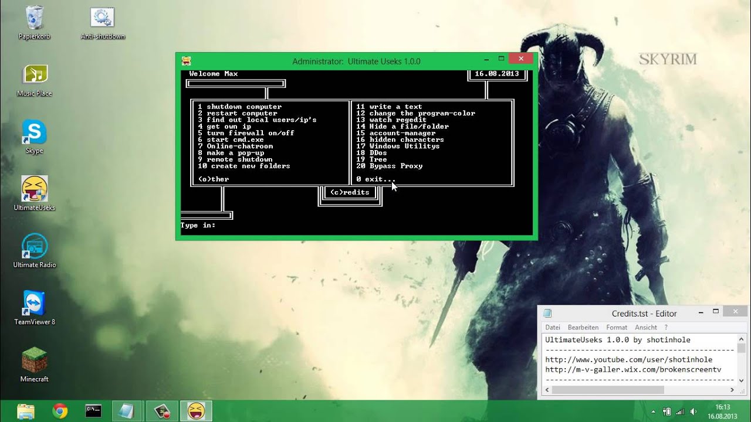
Task: Click the '(c)redits' box in console
Action: [x=350, y=192]
